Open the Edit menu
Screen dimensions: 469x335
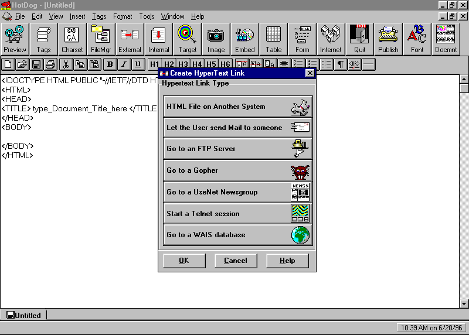pyautogui.click(x=37, y=16)
